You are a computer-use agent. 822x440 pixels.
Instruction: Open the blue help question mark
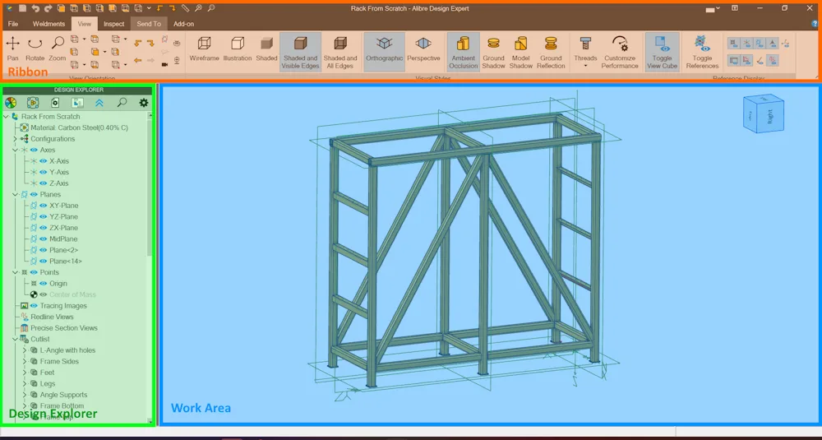coord(815,24)
